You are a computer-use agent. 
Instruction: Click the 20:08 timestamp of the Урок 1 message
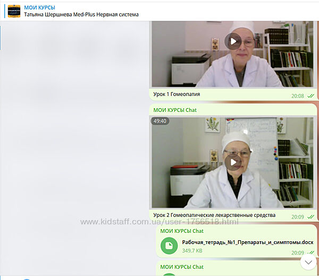(298, 96)
